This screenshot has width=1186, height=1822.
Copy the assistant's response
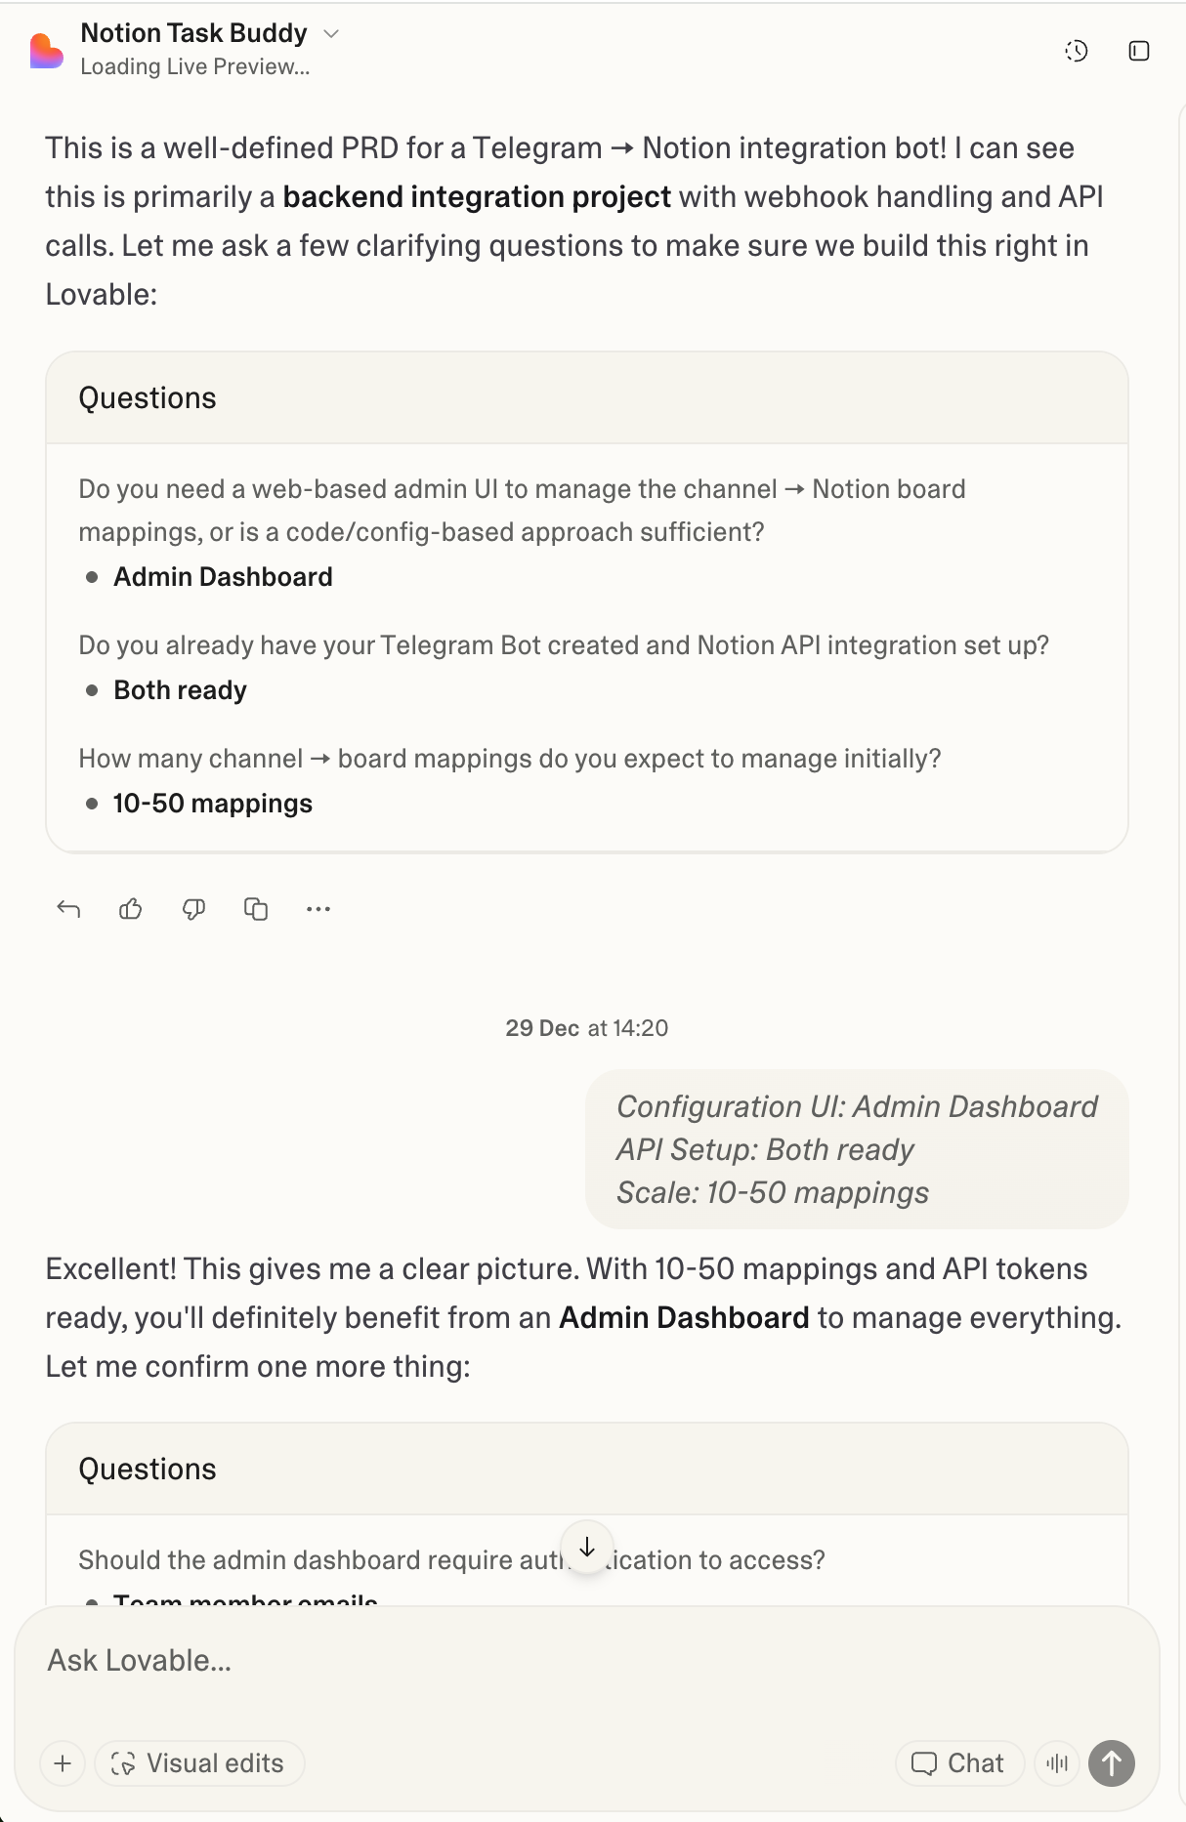pyautogui.click(x=256, y=908)
